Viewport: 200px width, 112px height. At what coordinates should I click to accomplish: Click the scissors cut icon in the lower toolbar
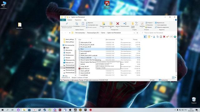point(154,37)
